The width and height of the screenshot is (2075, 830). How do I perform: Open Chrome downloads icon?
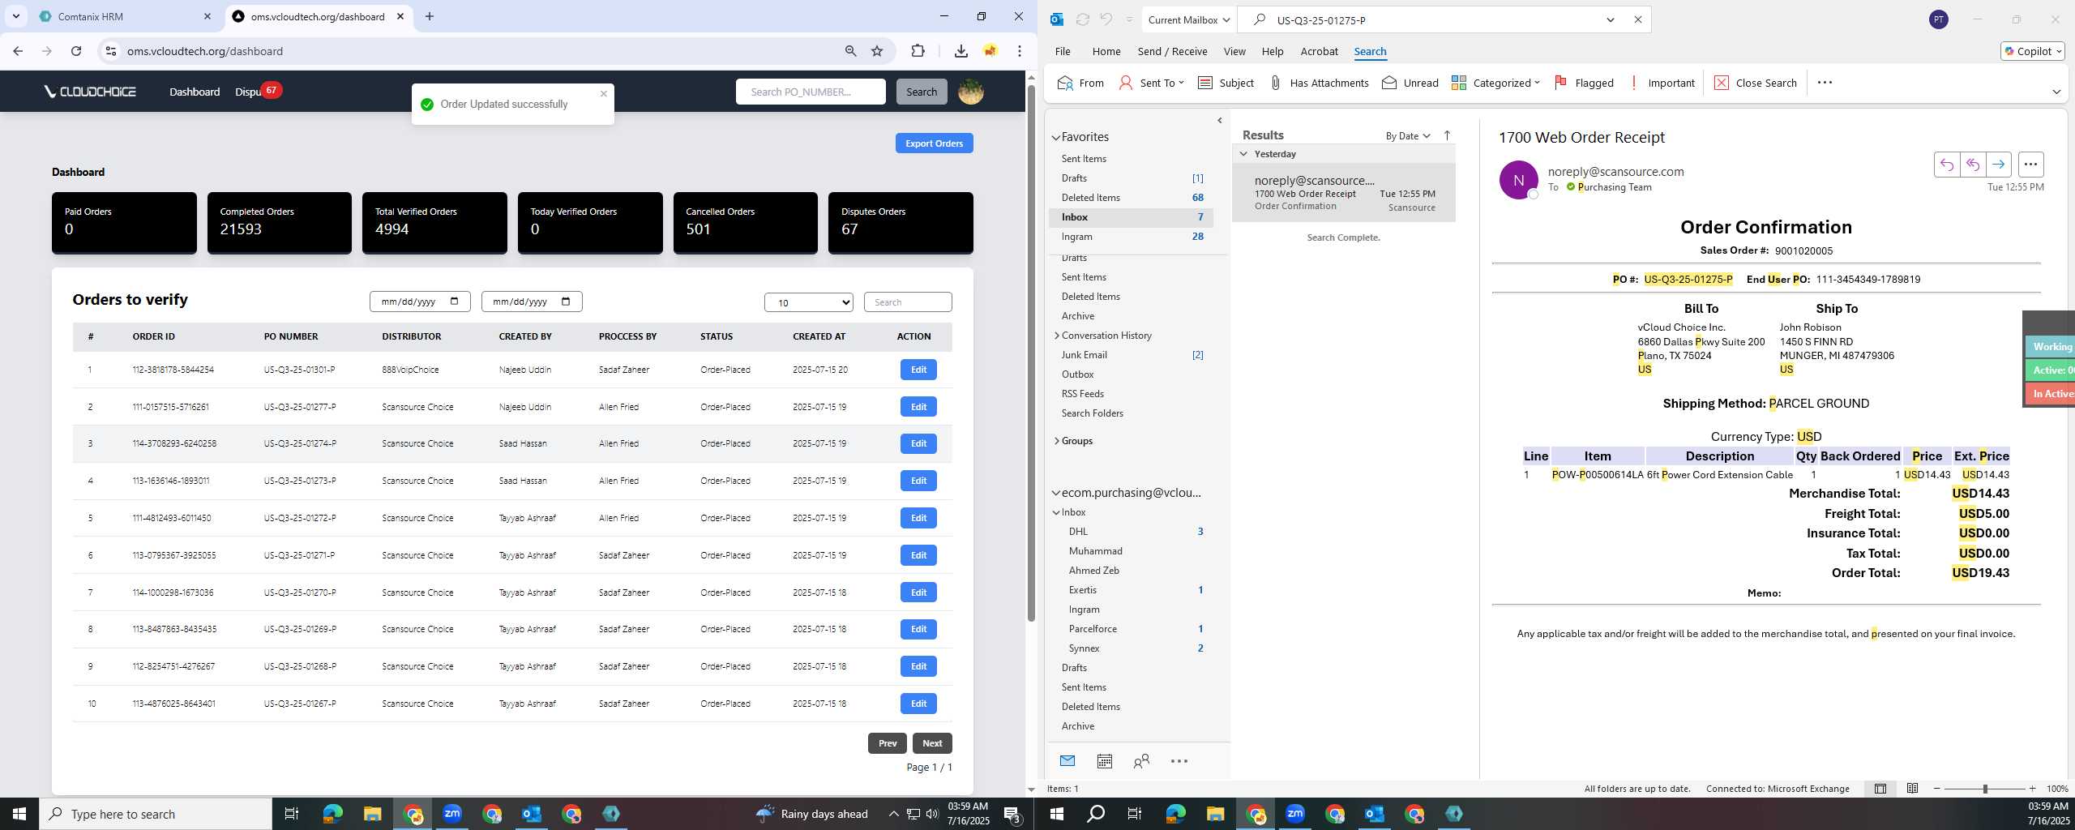click(960, 51)
